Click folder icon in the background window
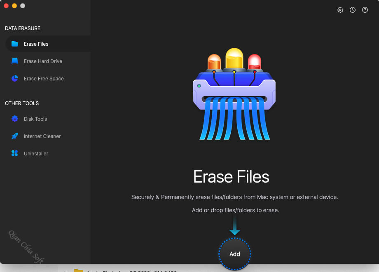 [78, 270]
